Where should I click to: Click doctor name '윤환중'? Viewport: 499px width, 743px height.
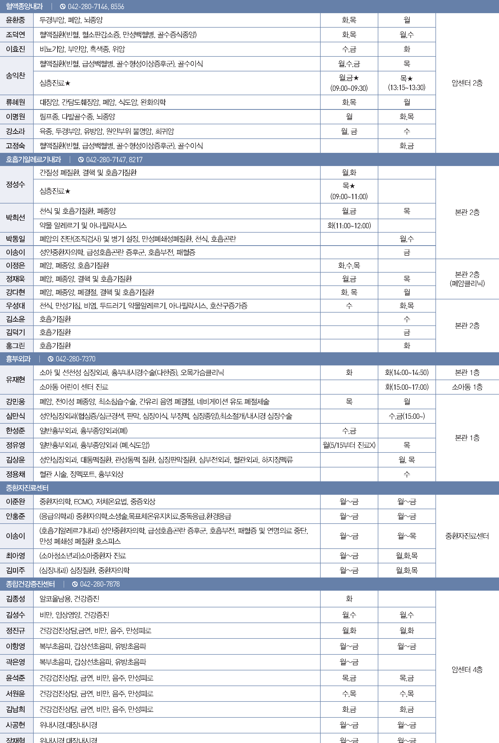[x=15, y=20]
